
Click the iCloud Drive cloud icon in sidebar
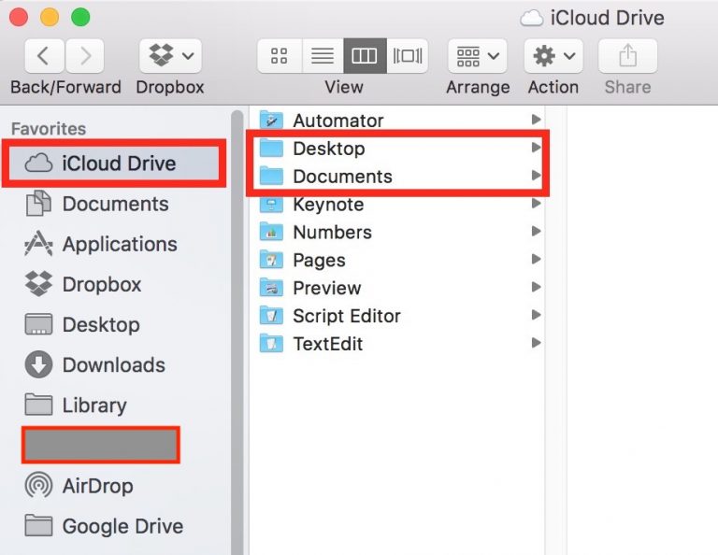tap(38, 164)
